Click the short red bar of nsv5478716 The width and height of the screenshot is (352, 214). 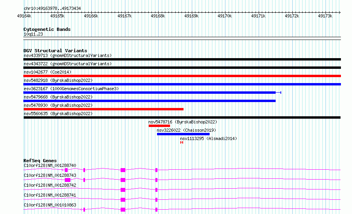[x=159, y=126]
